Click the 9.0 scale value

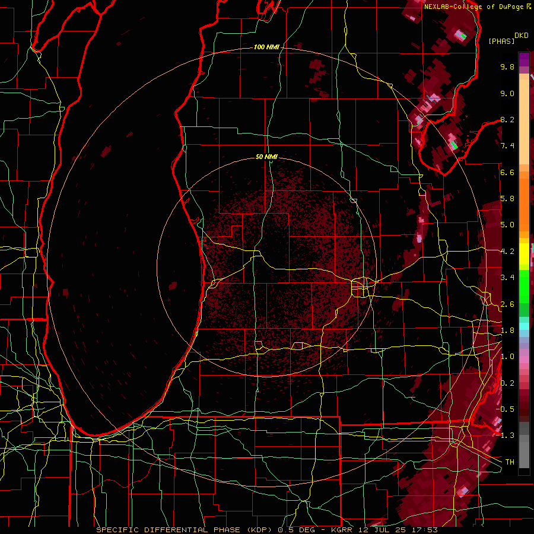pyautogui.click(x=507, y=93)
